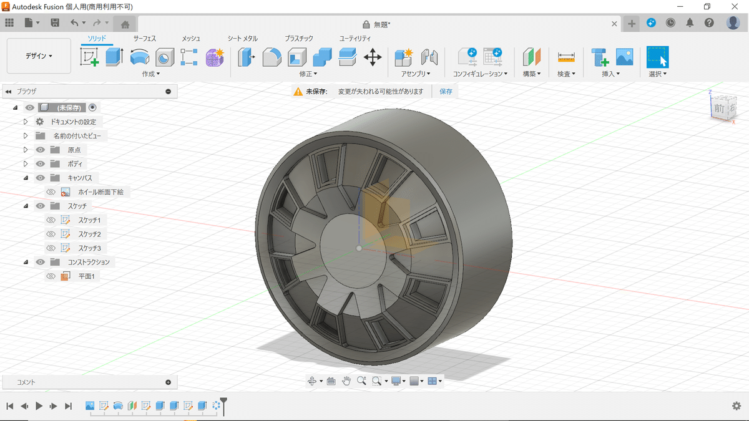Open the コンフィギュレーション dropdown menu
This screenshot has width=749, height=421.
[x=480, y=74]
